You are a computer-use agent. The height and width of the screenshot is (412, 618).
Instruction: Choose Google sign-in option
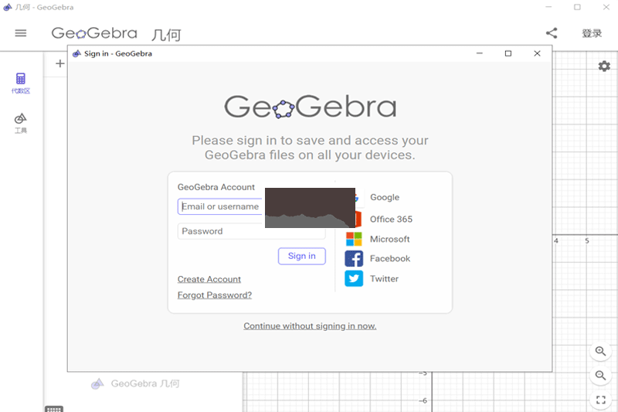tap(384, 198)
